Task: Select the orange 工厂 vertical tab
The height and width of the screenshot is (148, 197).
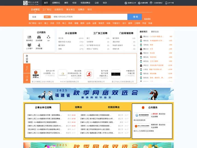Action: point(27,68)
